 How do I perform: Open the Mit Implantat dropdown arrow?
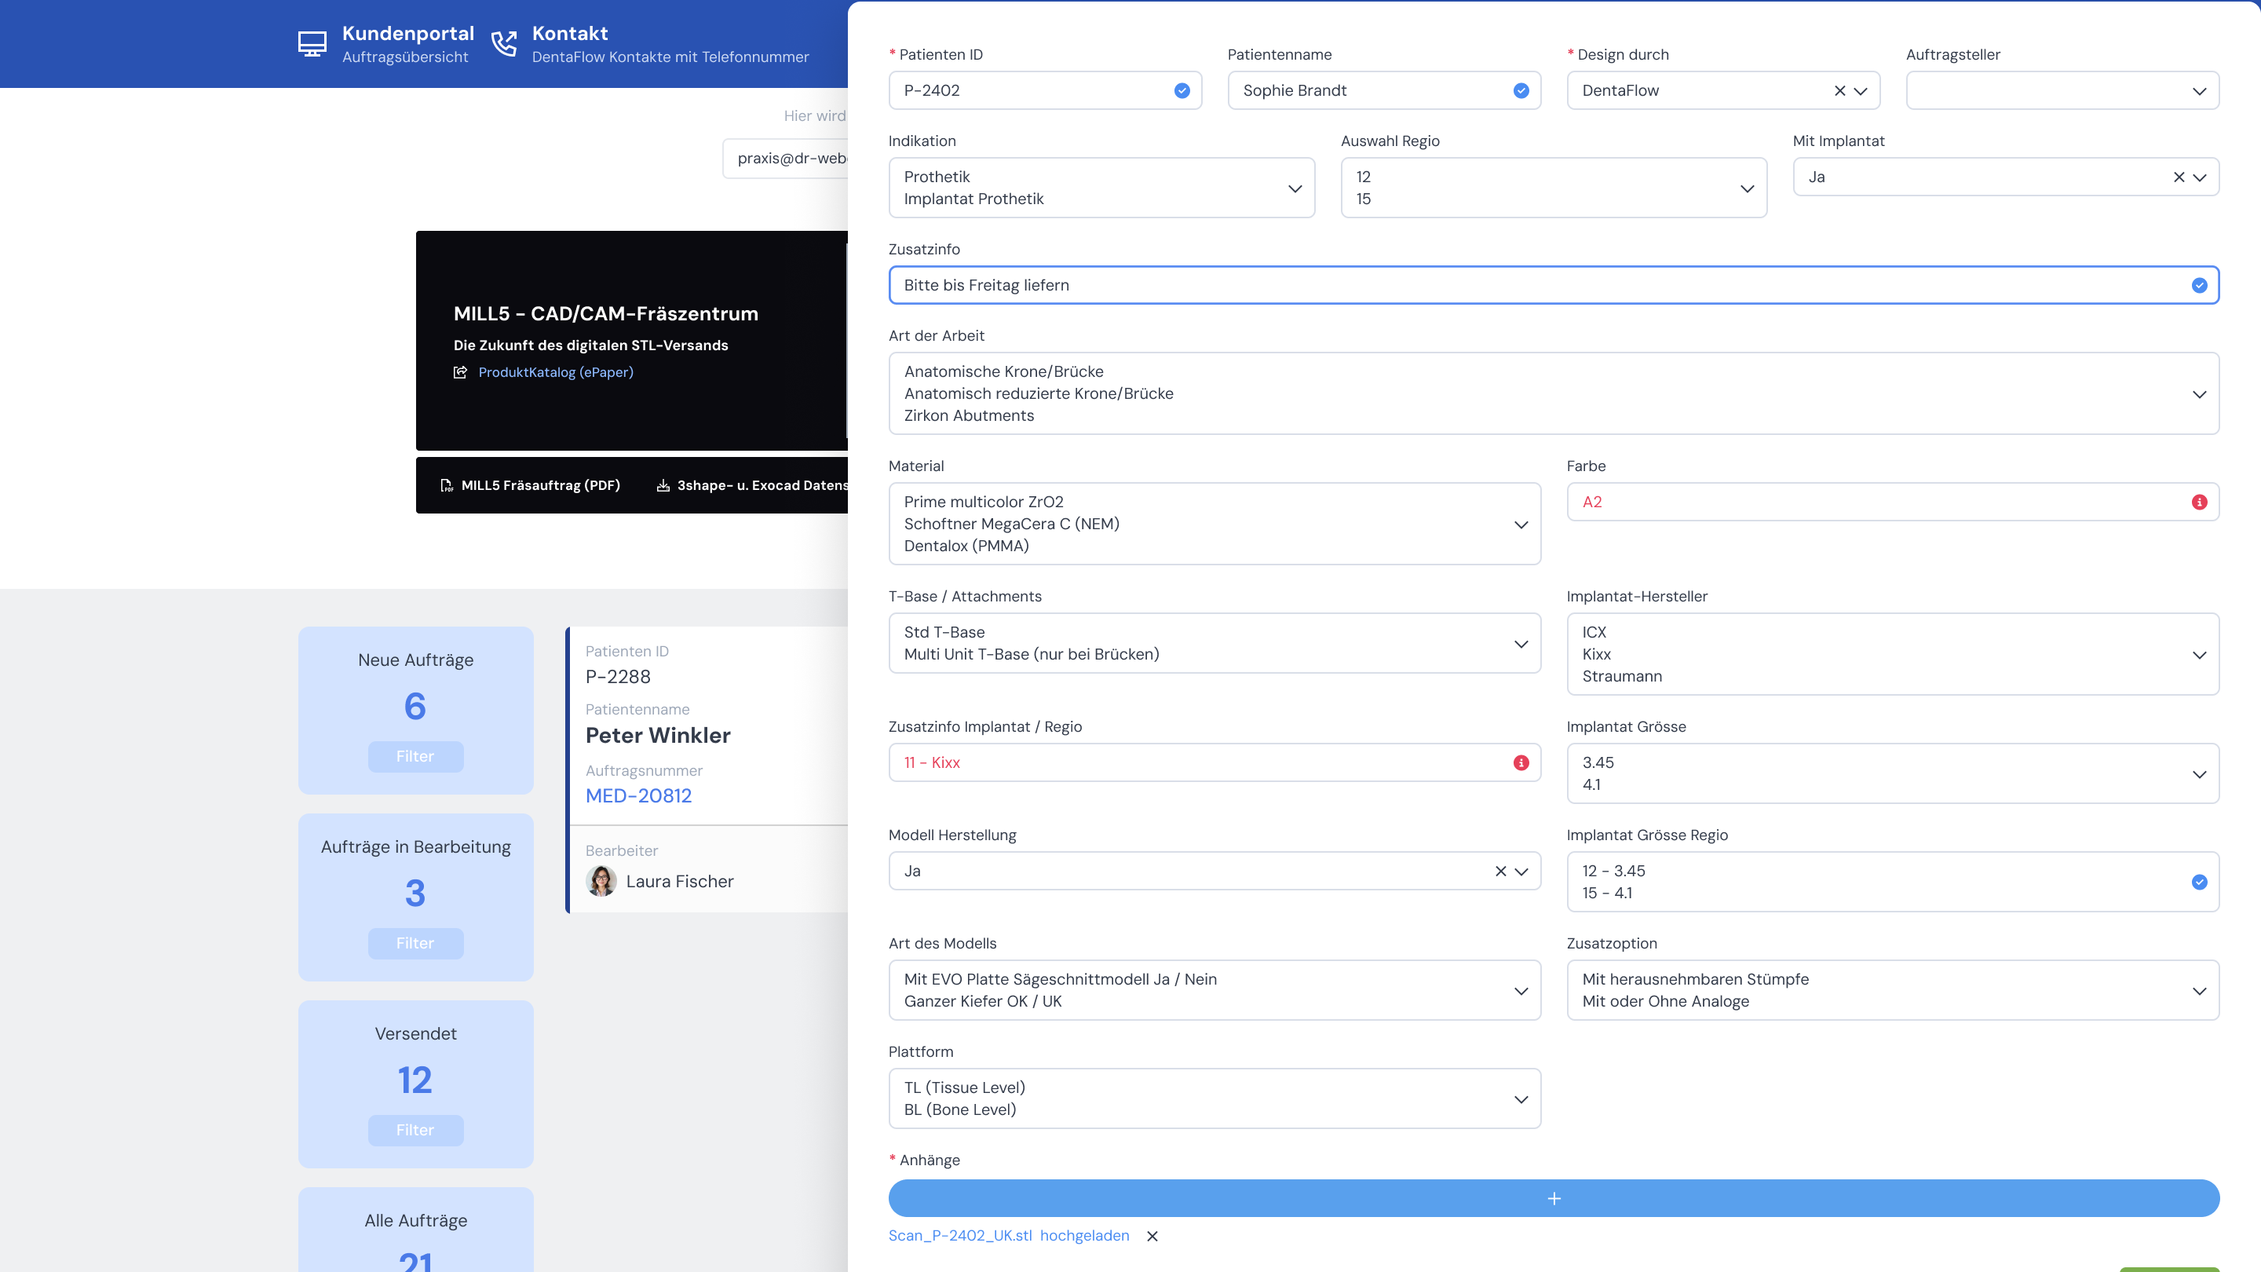[x=2199, y=177]
